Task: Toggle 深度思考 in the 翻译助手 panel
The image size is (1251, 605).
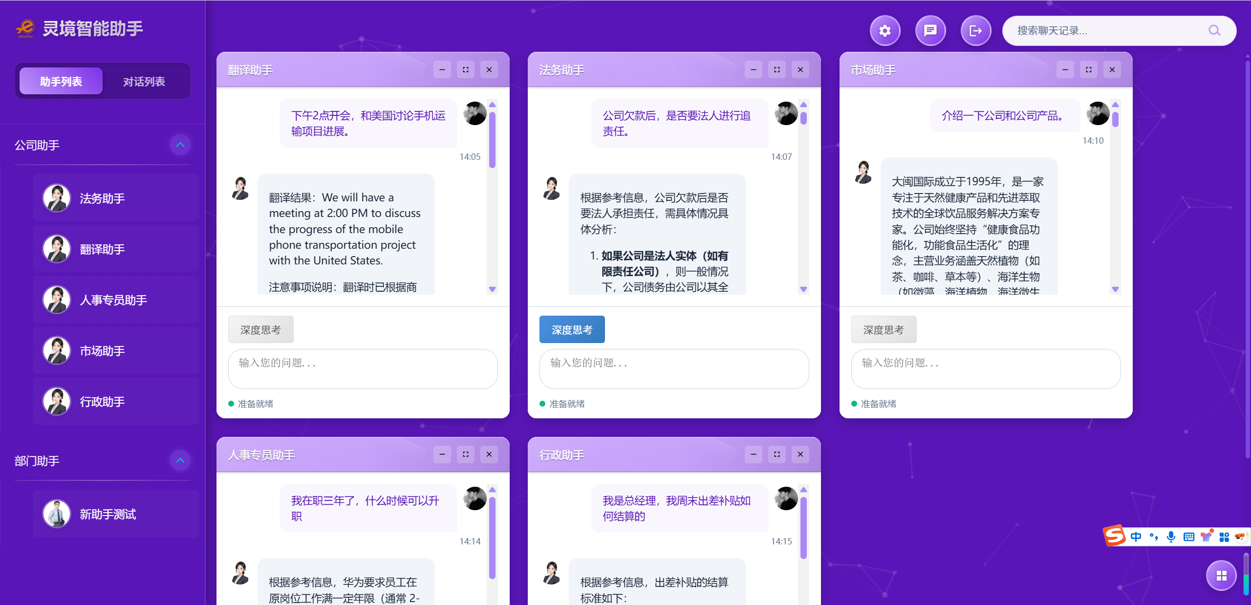Action: click(x=260, y=330)
